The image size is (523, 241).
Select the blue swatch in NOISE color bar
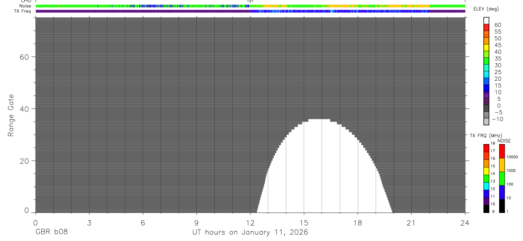click(x=502, y=192)
